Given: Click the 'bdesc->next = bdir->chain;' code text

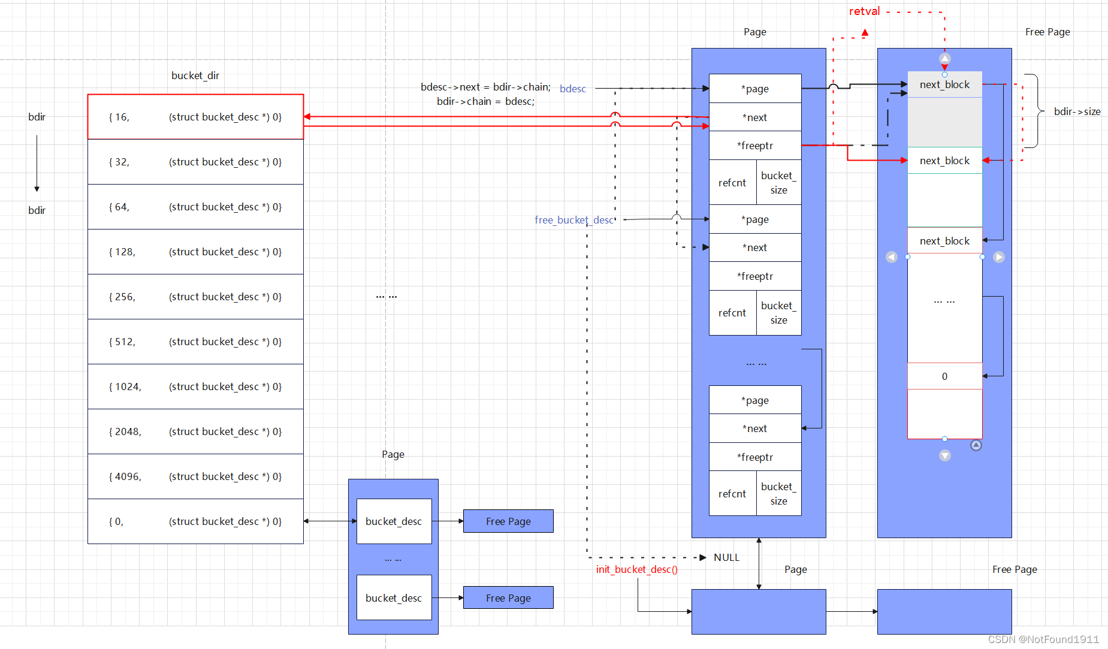Looking at the screenshot, I should pyautogui.click(x=485, y=87).
